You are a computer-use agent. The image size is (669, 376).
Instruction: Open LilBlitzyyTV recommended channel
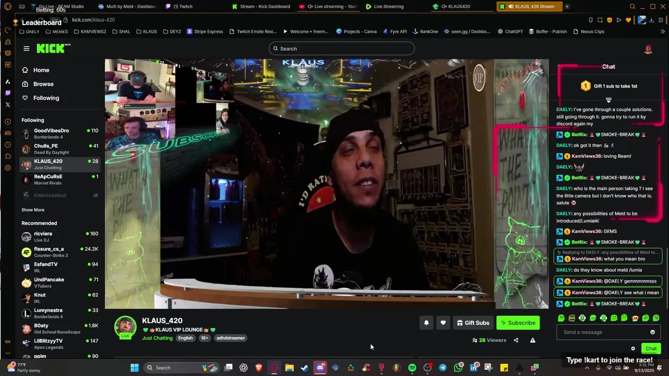[60, 344]
